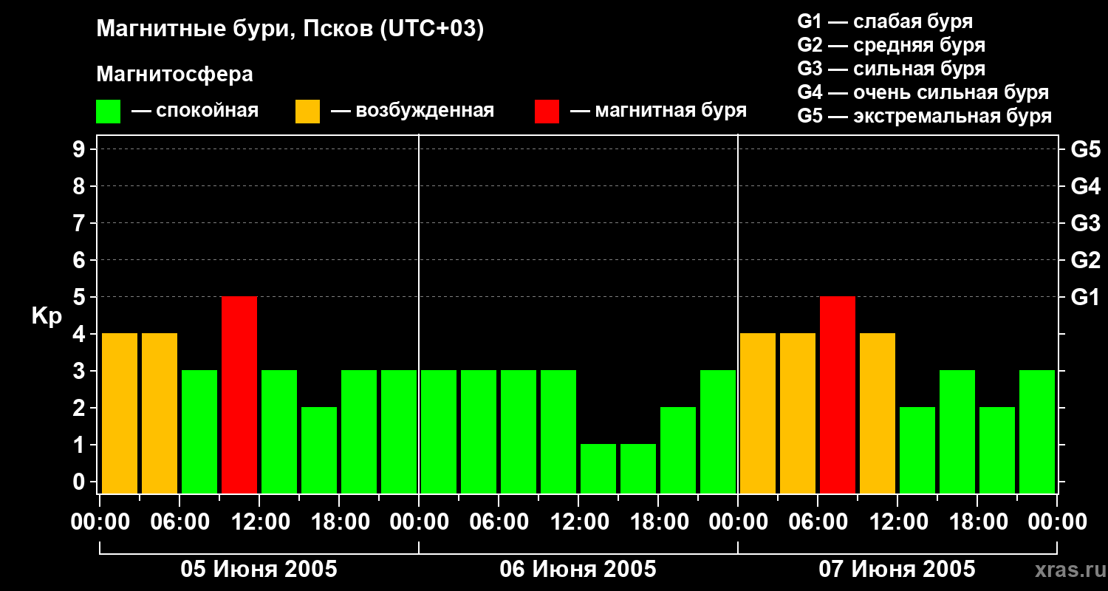Click the green спокойная legend swatch

coord(108,111)
